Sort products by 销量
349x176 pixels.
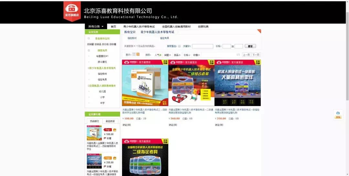coord(168,55)
